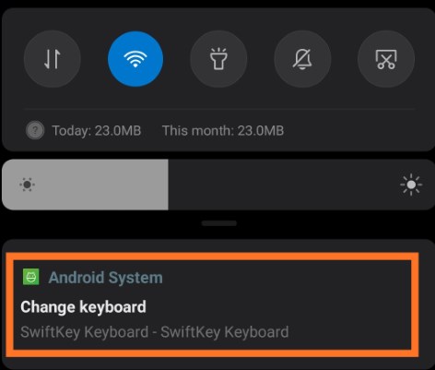Screen dimensions: 435x370
Task: Tap the flashlight torch icon
Action: tap(218, 59)
